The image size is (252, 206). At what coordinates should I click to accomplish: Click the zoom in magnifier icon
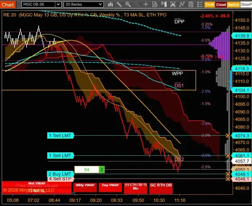point(128,4)
